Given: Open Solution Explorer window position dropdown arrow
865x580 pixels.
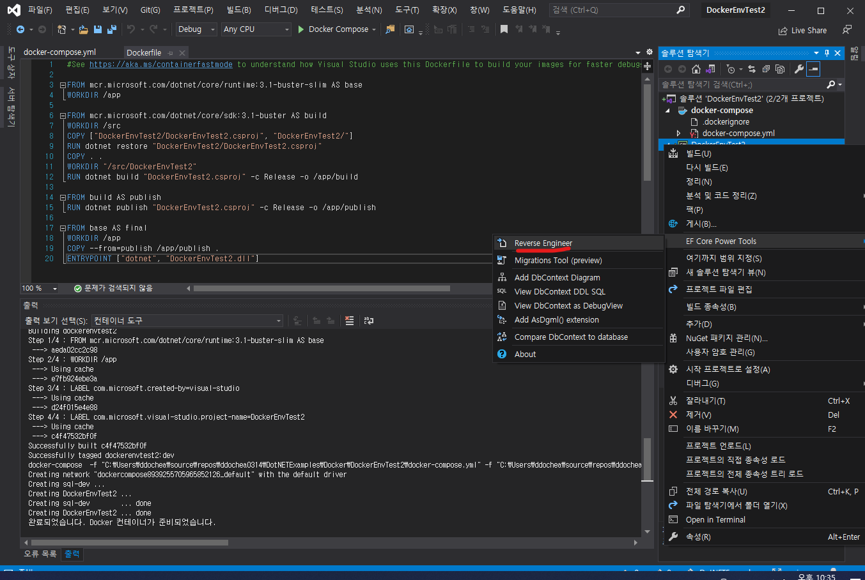Looking at the screenshot, I should 816,53.
